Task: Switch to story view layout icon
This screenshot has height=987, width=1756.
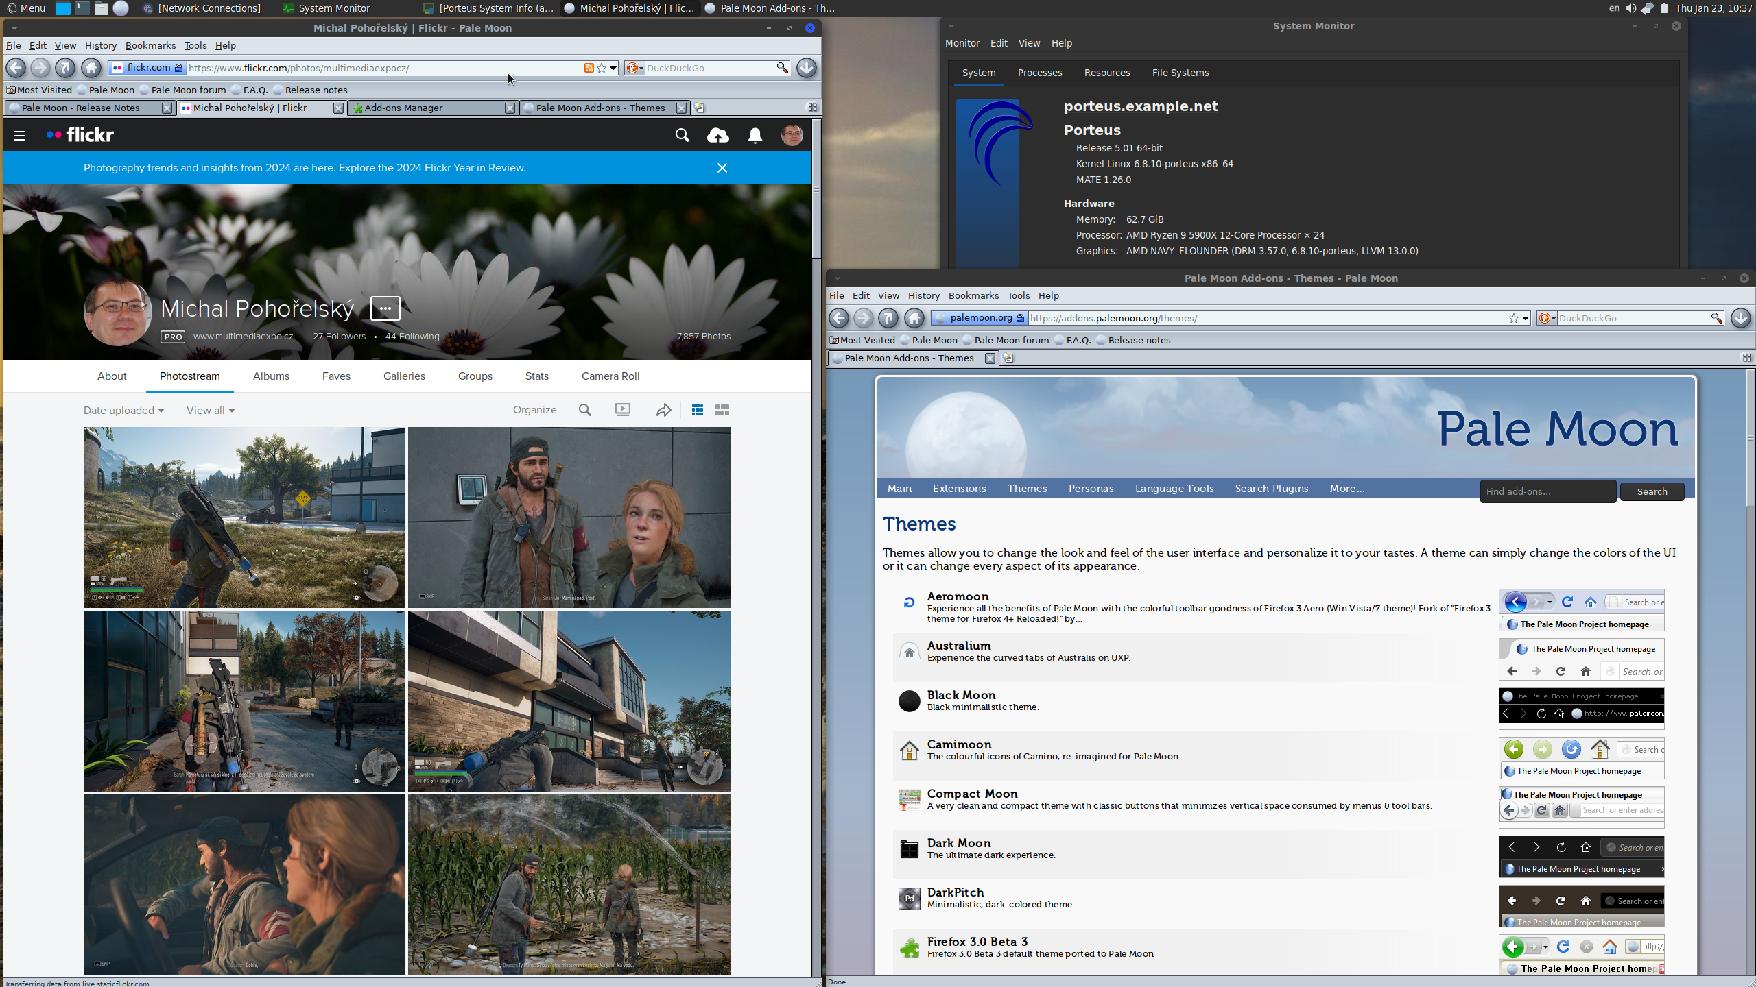Action: (x=722, y=410)
